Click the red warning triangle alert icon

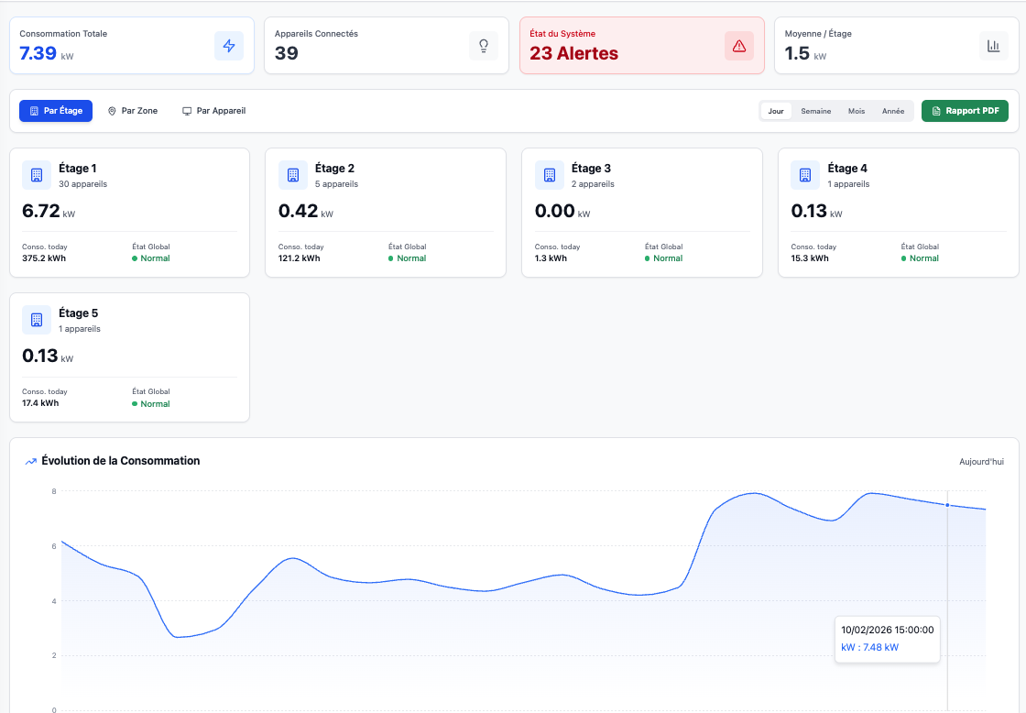738,46
